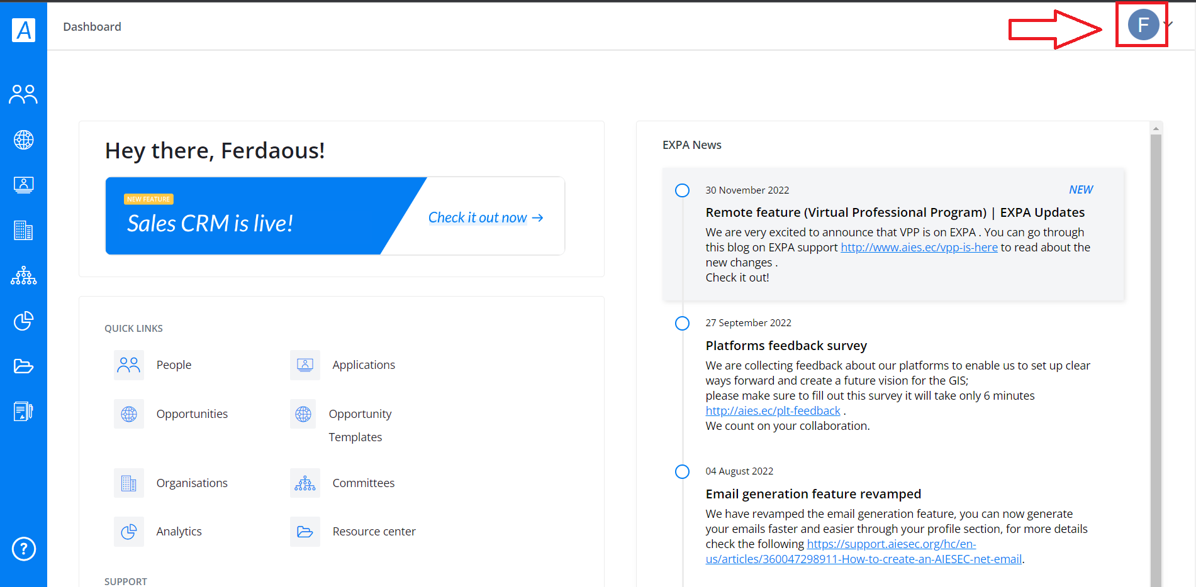1196x587 pixels.
Task: Open the aies.ec/plt-feedback link
Action: pos(773,411)
